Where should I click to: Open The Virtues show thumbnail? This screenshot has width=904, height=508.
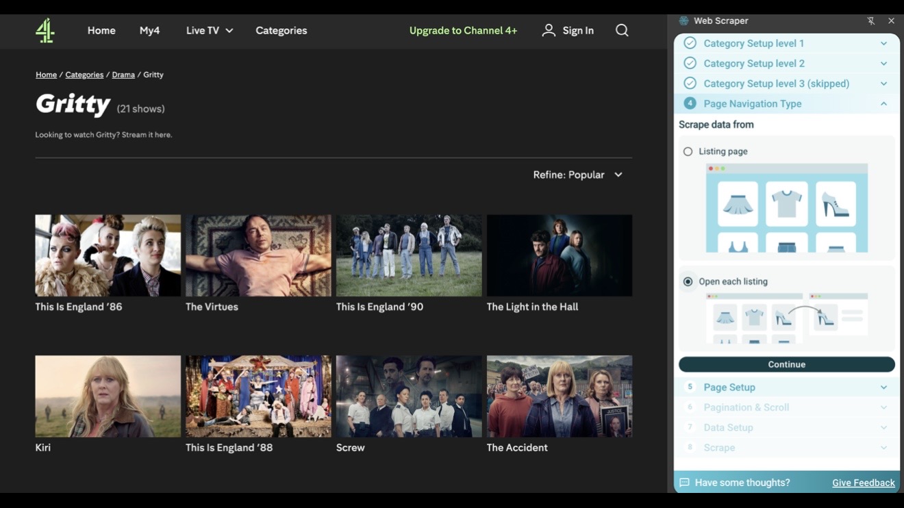point(258,255)
